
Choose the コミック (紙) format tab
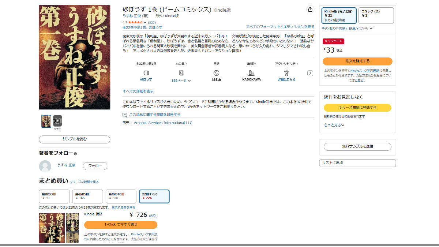[376, 15]
